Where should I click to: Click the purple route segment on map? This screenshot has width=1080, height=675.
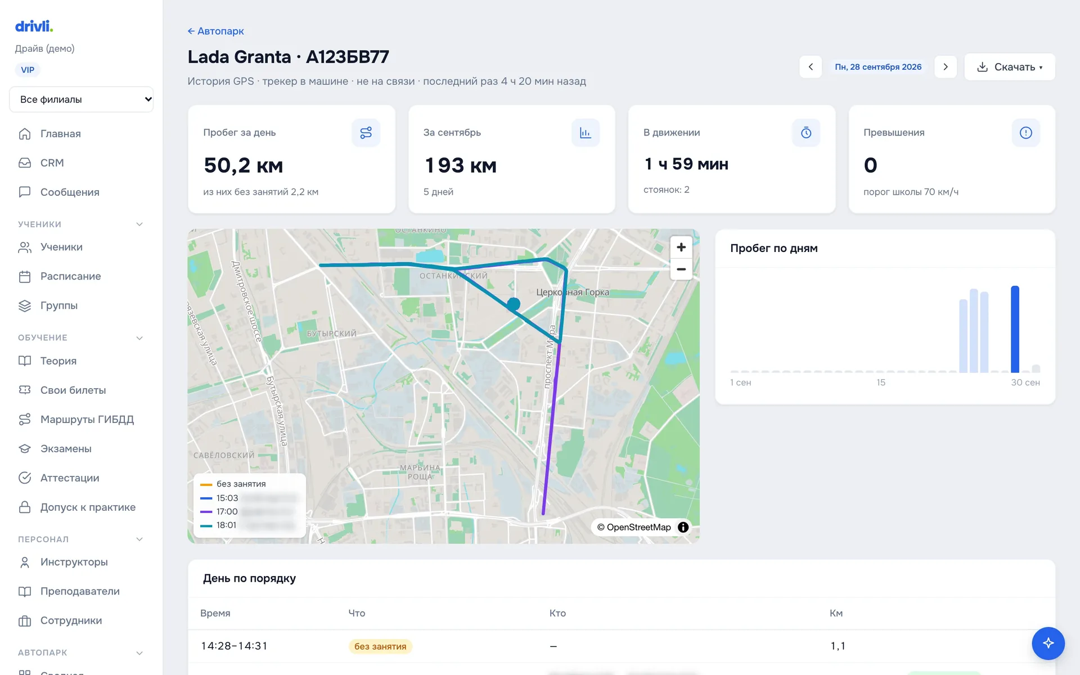click(x=551, y=427)
